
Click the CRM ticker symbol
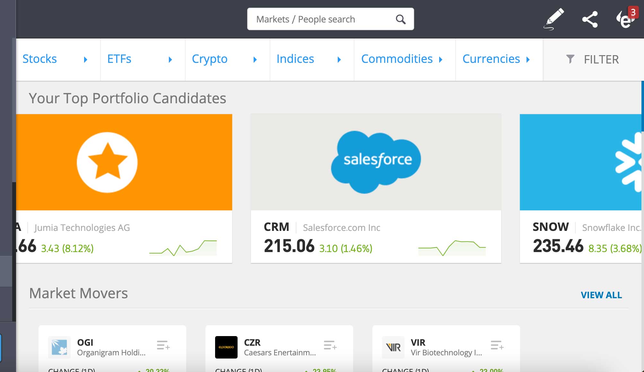point(276,227)
